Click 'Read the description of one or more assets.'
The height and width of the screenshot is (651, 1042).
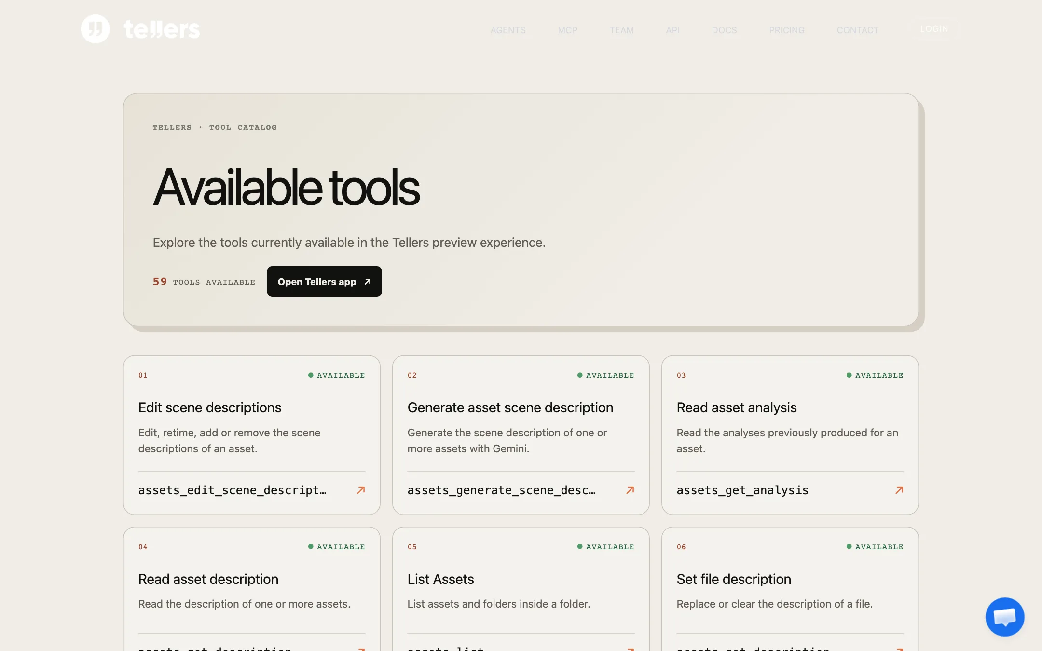pyautogui.click(x=245, y=604)
